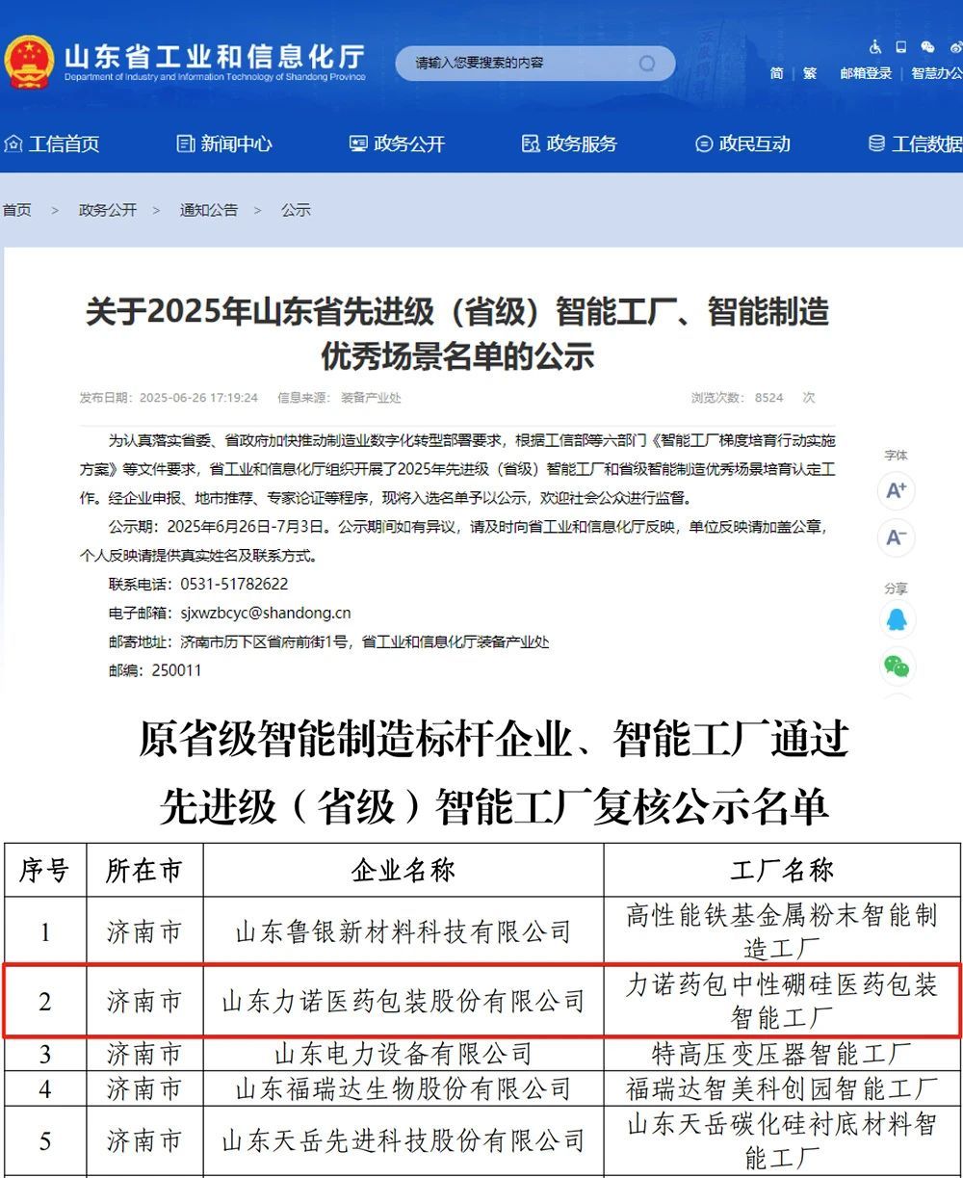The image size is (963, 1178).
Task: Click 政务公开 in the breadcrumb trail
Action: click(x=108, y=210)
